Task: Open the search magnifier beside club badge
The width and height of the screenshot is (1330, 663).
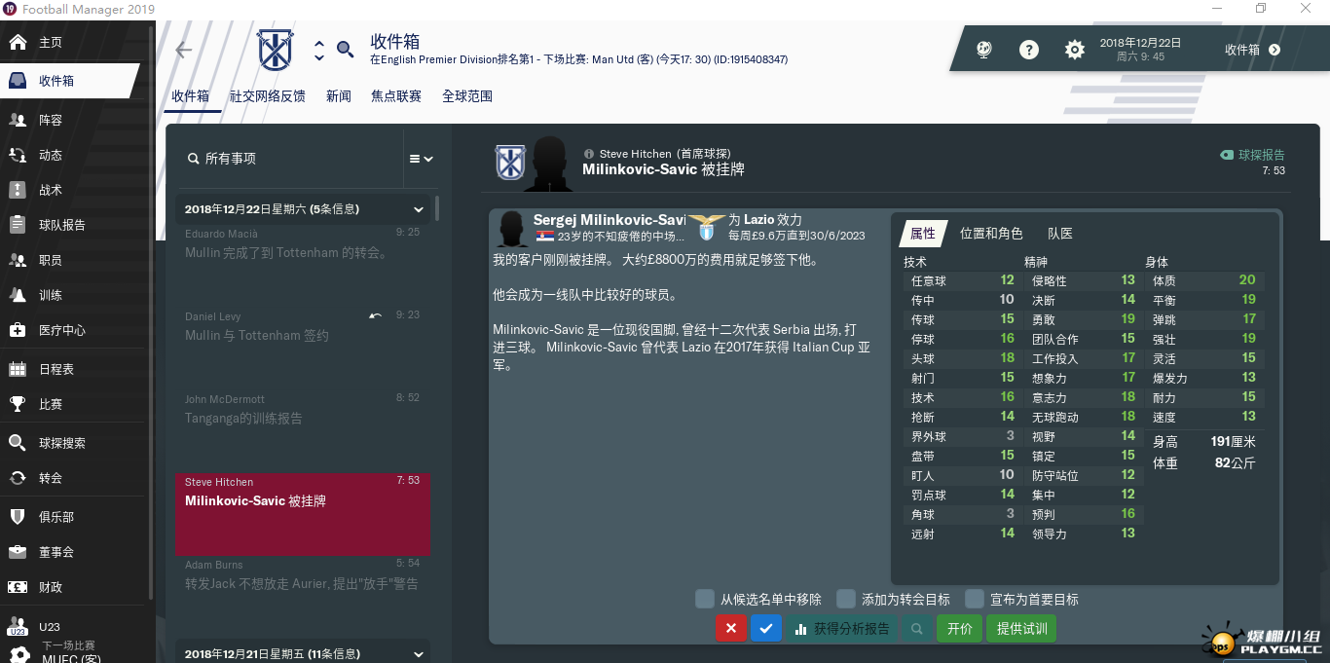Action: 345,49
